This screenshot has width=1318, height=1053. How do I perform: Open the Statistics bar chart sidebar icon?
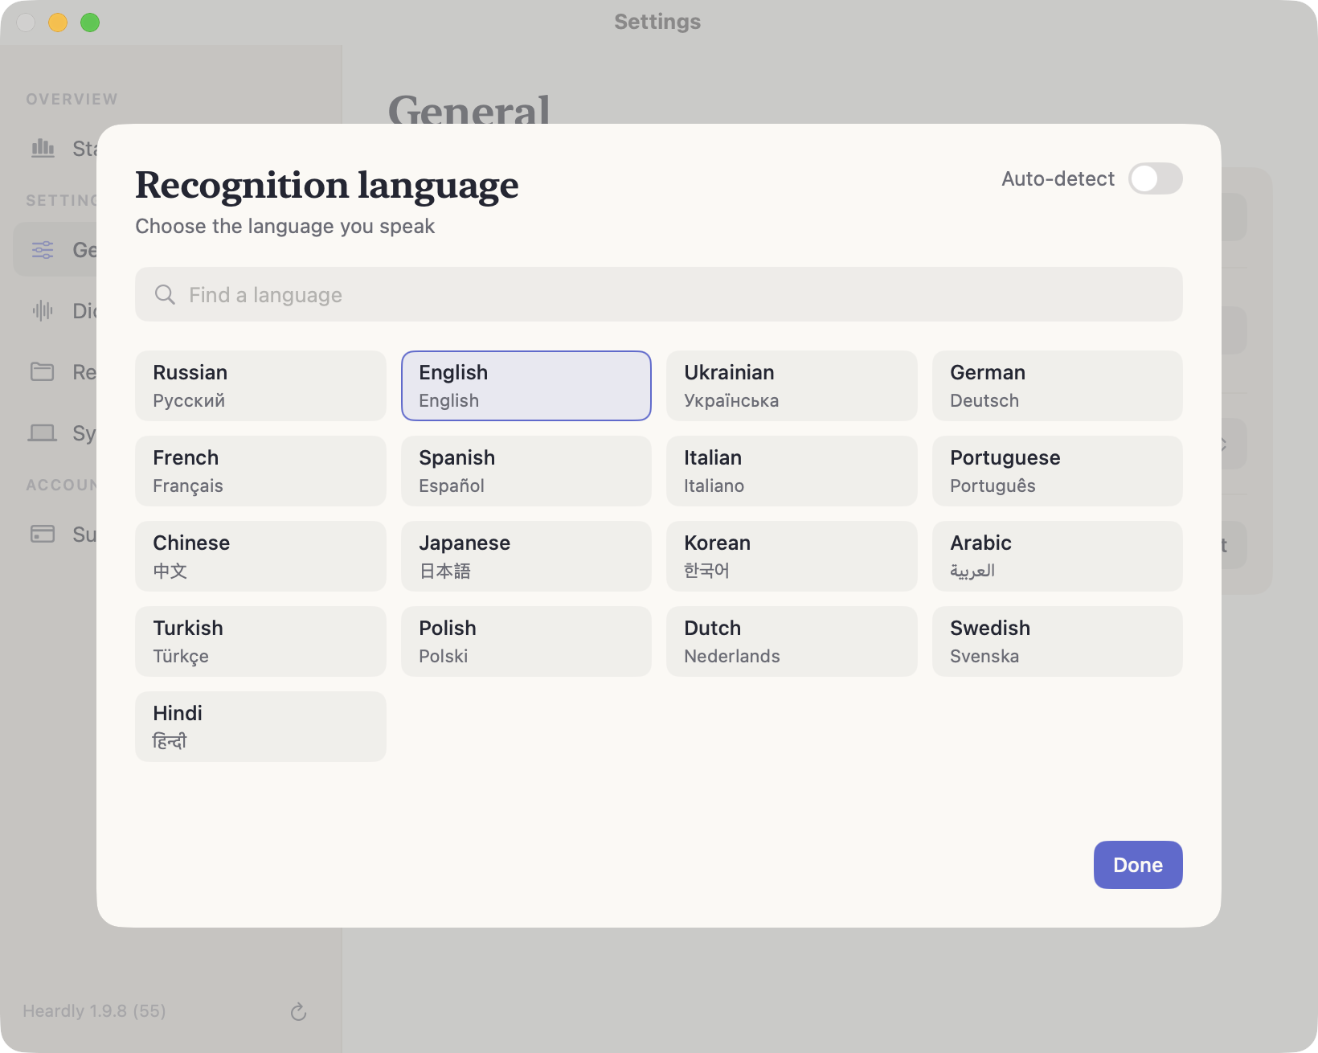(43, 148)
